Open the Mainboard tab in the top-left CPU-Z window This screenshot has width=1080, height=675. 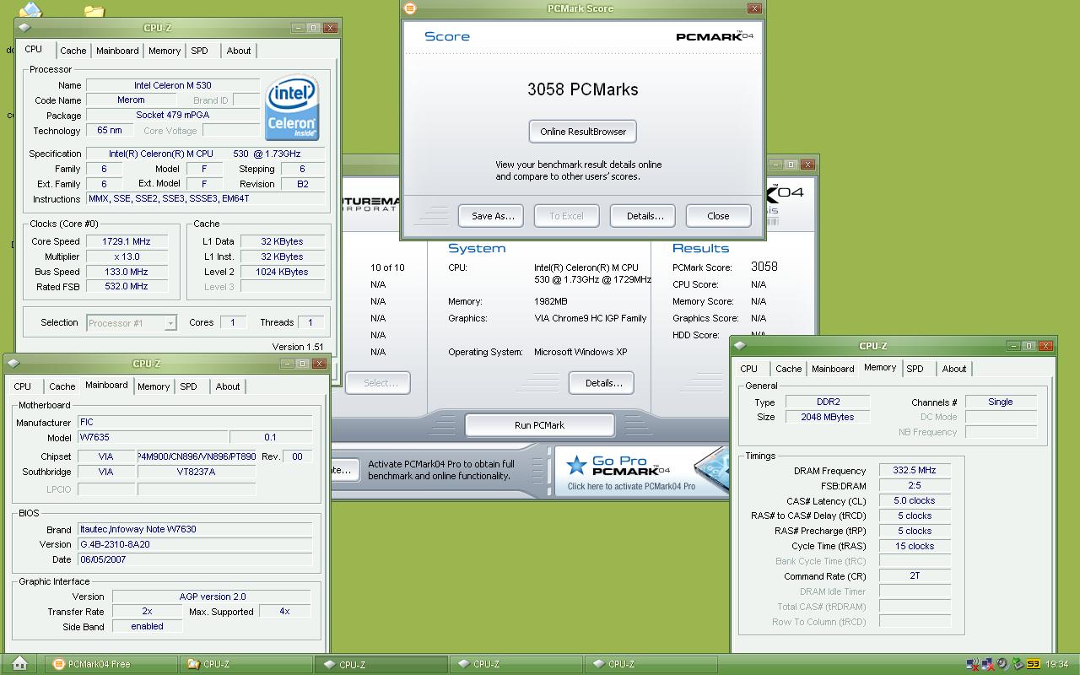tap(117, 51)
